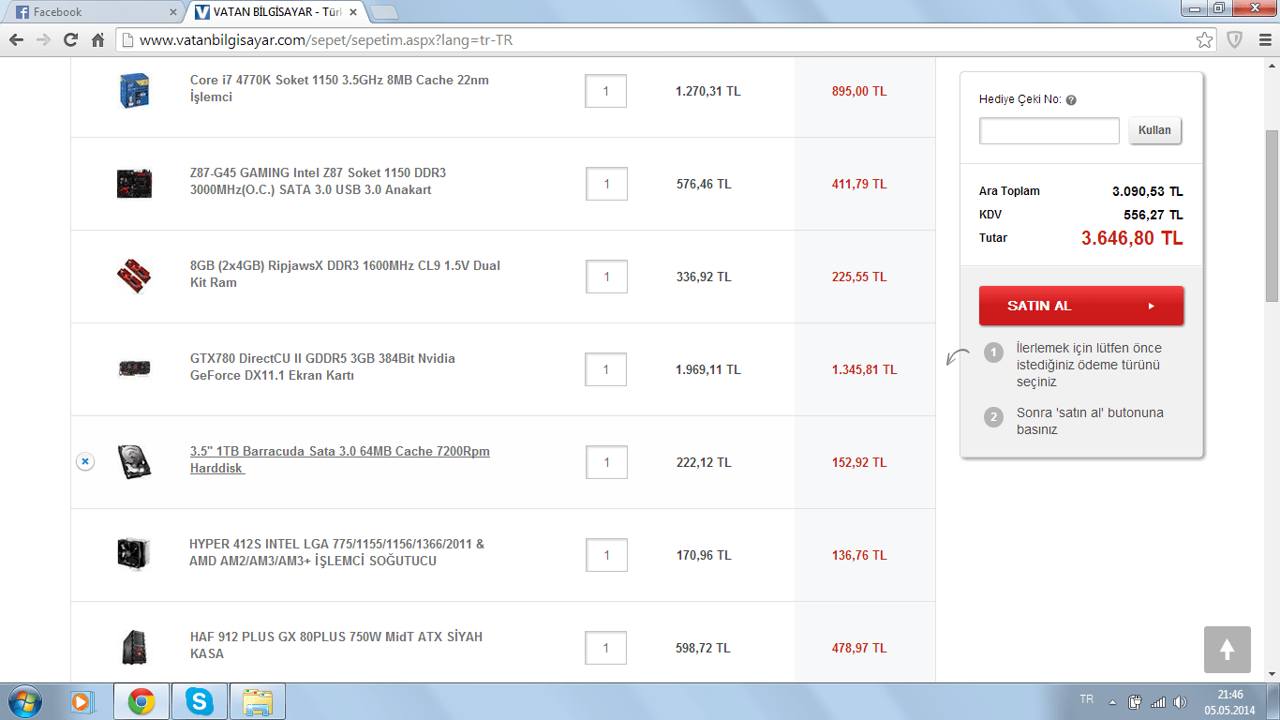Click the browser address bar
Screen dimensions: 1280x720
667,40
